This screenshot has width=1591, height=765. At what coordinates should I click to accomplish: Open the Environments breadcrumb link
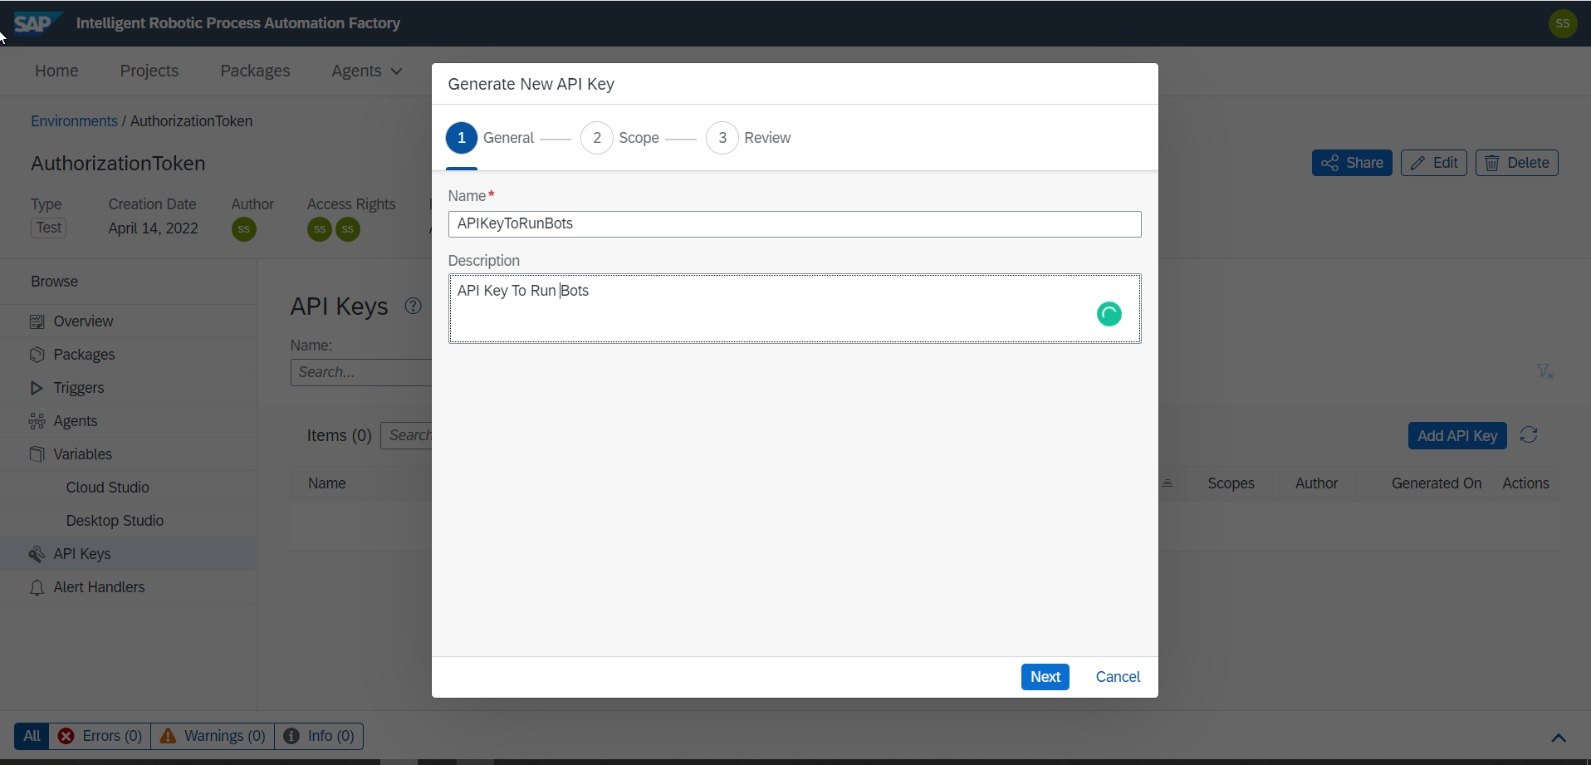75,121
